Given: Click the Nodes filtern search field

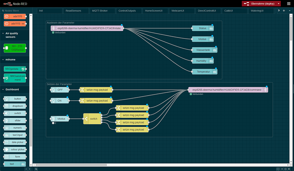Looking at the screenshot, I should tap(16, 11).
